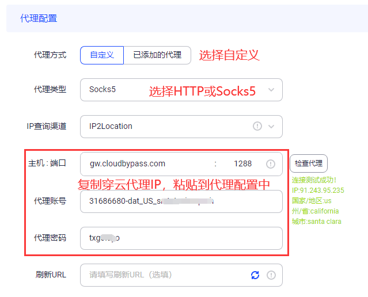Click the 主机:端口 field label
Viewport: 368px width, 297px height.
coord(47,163)
